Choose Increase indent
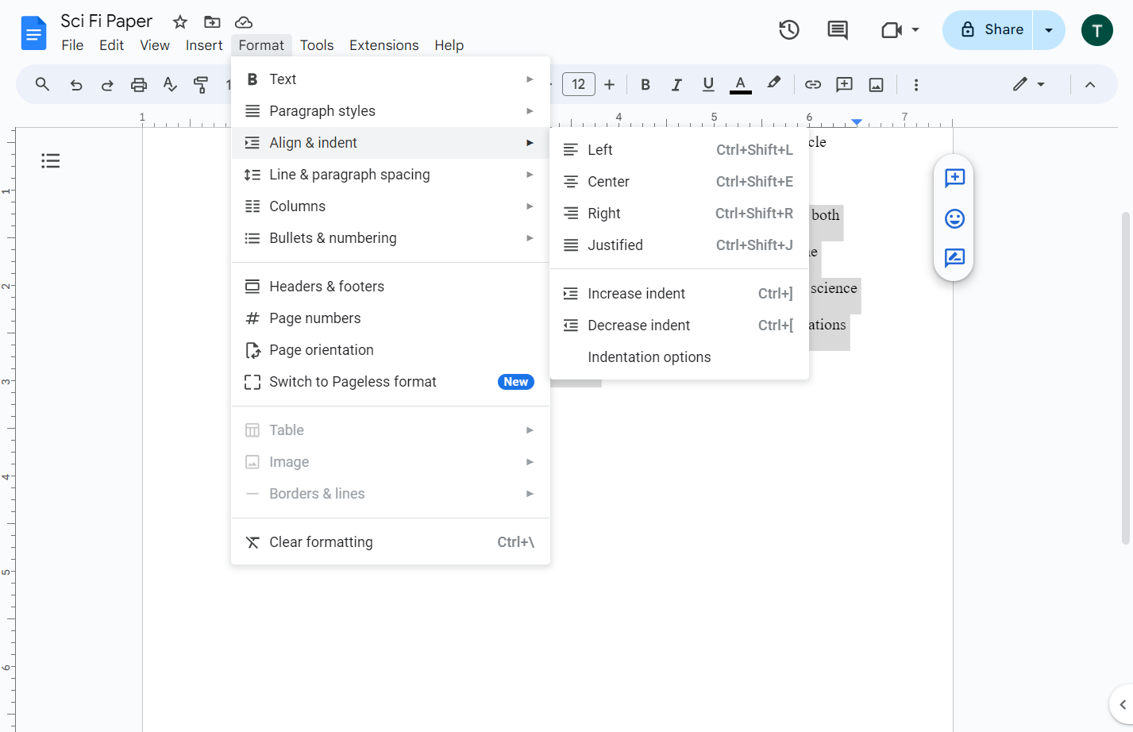The height and width of the screenshot is (732, 1133). click(679, 294)
